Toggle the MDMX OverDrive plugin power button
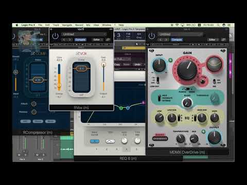The image size is (247, 185). pyautogui.click(x=152, y=36)
